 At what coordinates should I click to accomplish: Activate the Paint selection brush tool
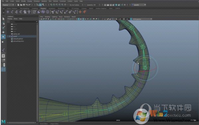click(x=3, y=28)
